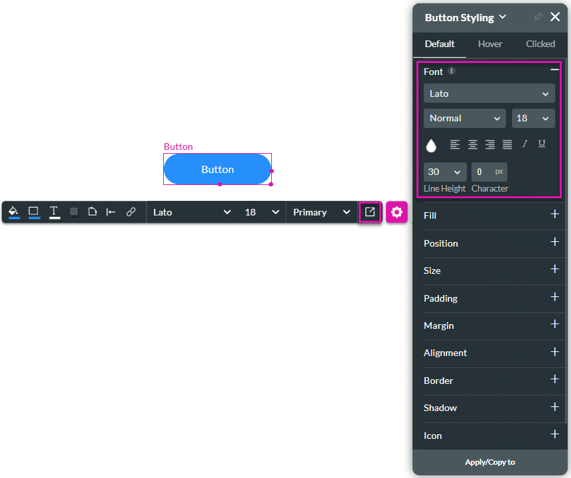571x478 pixels.
Task: Open the pop-out styling panel icon
Action: [370, 212]
